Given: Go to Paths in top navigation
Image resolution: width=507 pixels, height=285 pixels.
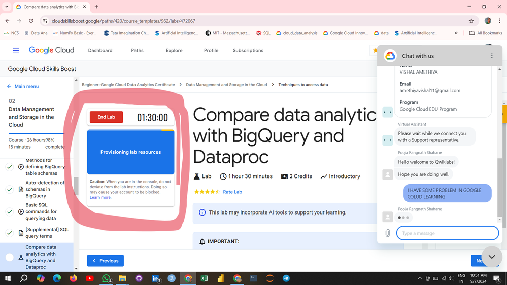Looking at the screenshot, I should 137,50.
